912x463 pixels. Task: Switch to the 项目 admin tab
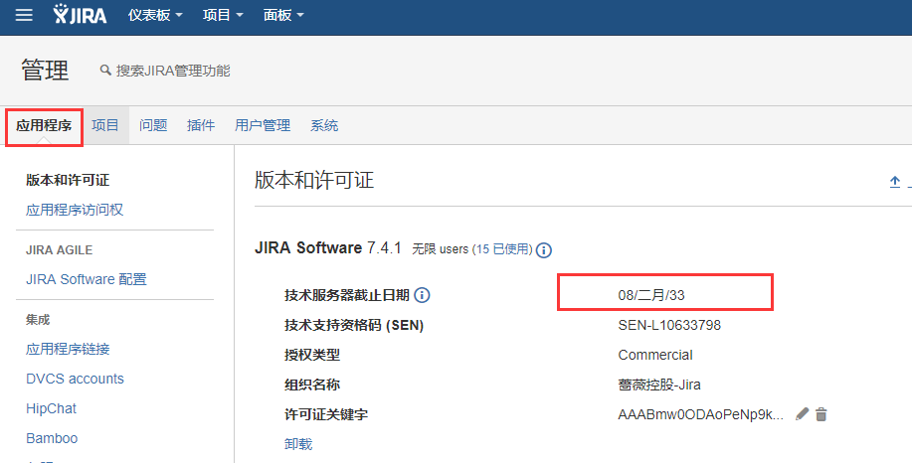coord(105,125)
